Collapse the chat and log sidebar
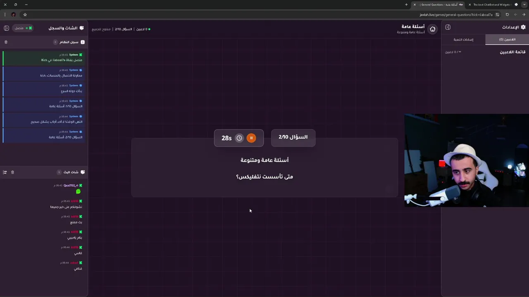The width and height of the screenshot is (529, 297). tap(6, 28)
